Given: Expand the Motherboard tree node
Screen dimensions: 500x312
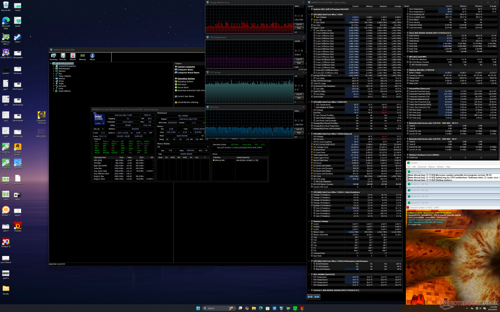Looking at the screenshot, I should click(x=54, y=69).
